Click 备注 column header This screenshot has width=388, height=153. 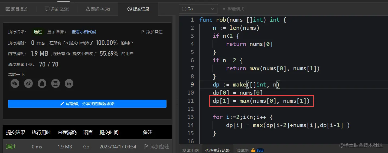pos(148,132)
